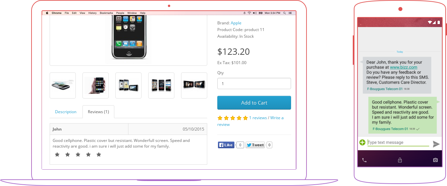Click the Wi-Fi status icon in menu bar
Viewport: 447px width, 186px height.
pos(249,13)
